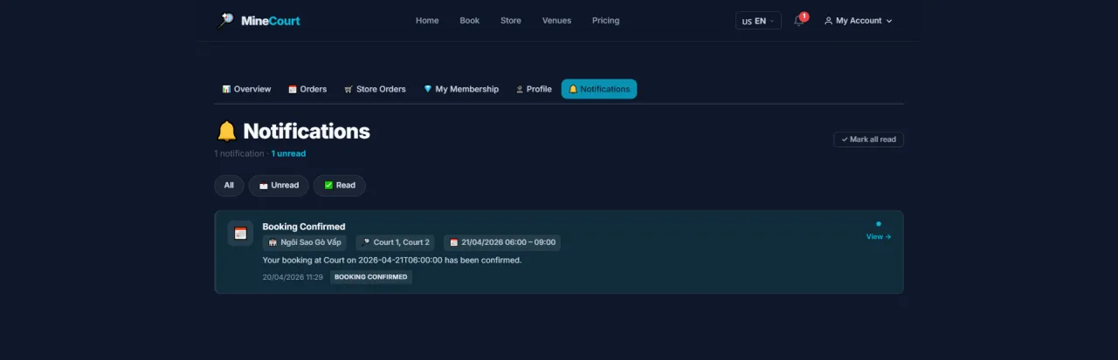
Task: Click the Mark all read button
Action: 868,139
